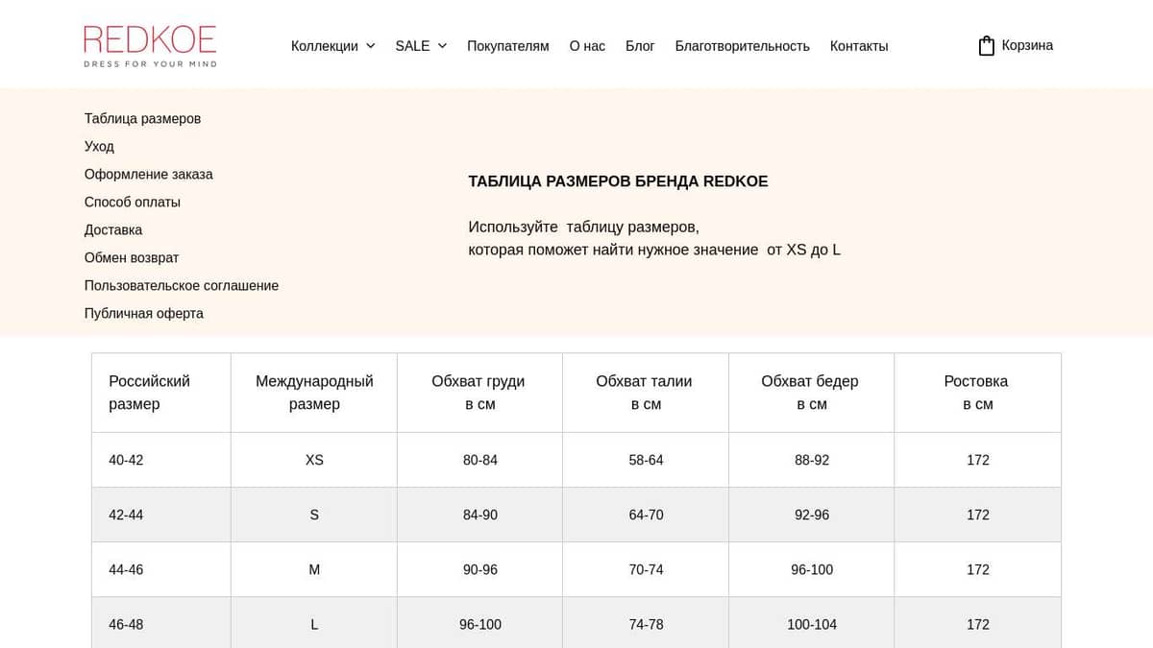Viewport: 1153px width, 648px height.
Task: Visit the Благотворительность page
Action: tap(744, 45)
